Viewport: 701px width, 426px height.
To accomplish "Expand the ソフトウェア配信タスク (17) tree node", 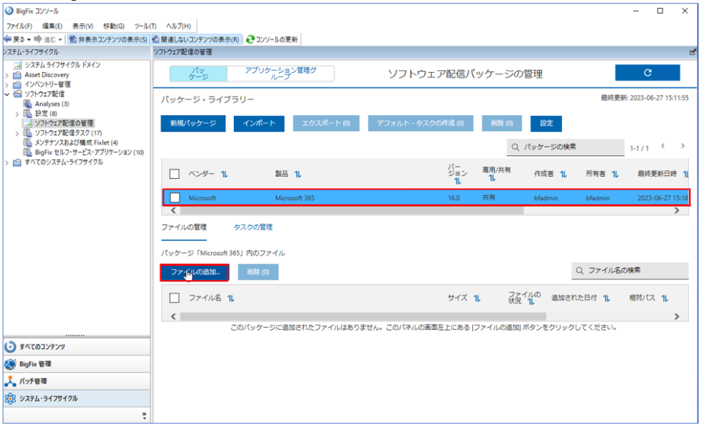I will pyautogui.click(x=17, y=133).
